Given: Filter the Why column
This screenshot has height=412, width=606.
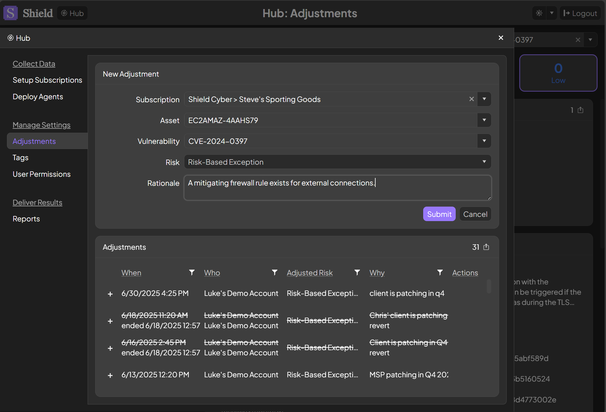Looking at the screenshot, I should tap(440, 272).
